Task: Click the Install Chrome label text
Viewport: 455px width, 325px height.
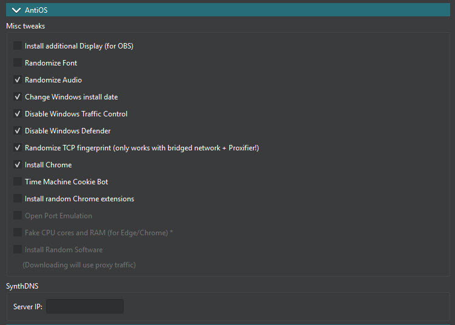Action: (x=49, y=165)
